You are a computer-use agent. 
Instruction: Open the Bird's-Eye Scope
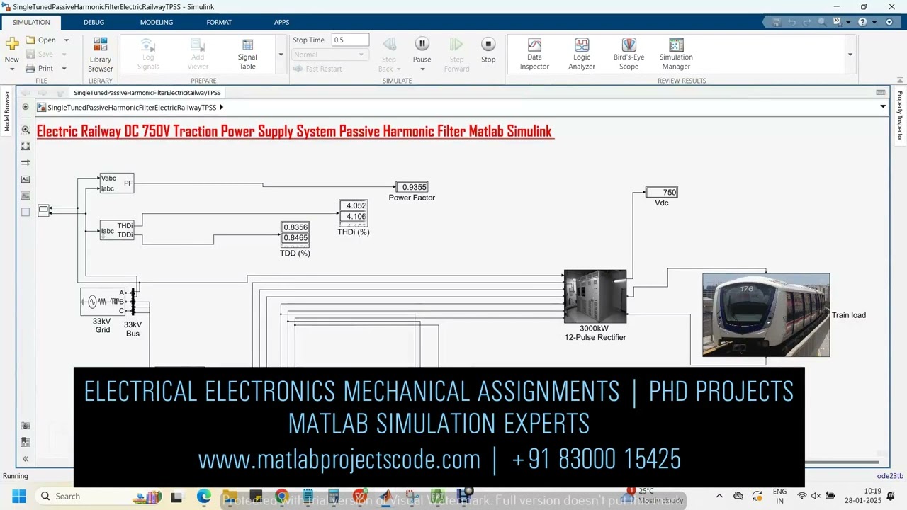[x=629, y=55]
